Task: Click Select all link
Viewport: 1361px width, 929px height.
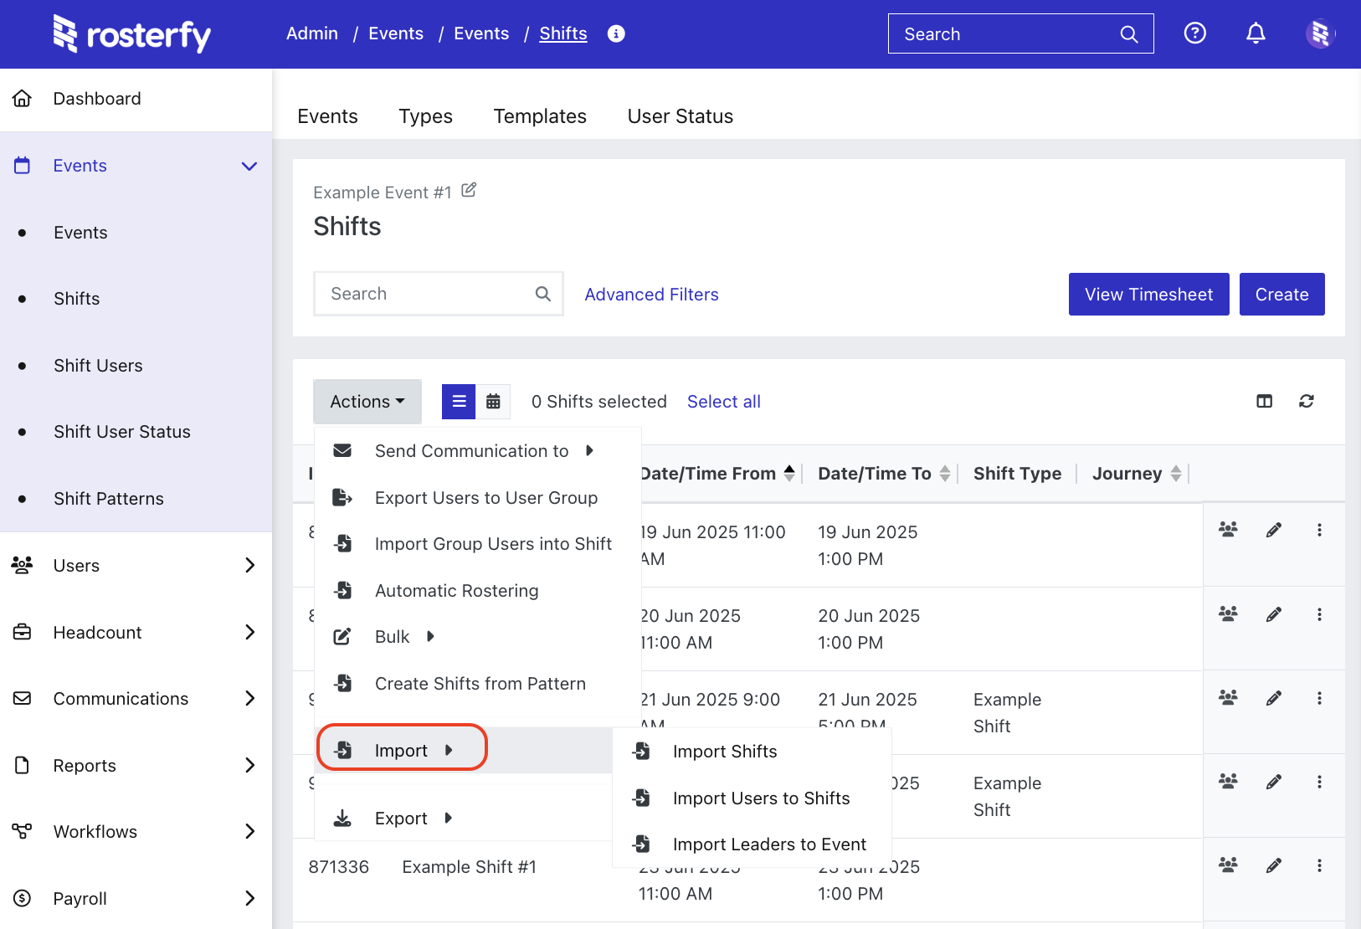Action: point(723,402)
